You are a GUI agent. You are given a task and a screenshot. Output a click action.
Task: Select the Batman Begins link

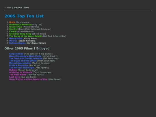18,43
